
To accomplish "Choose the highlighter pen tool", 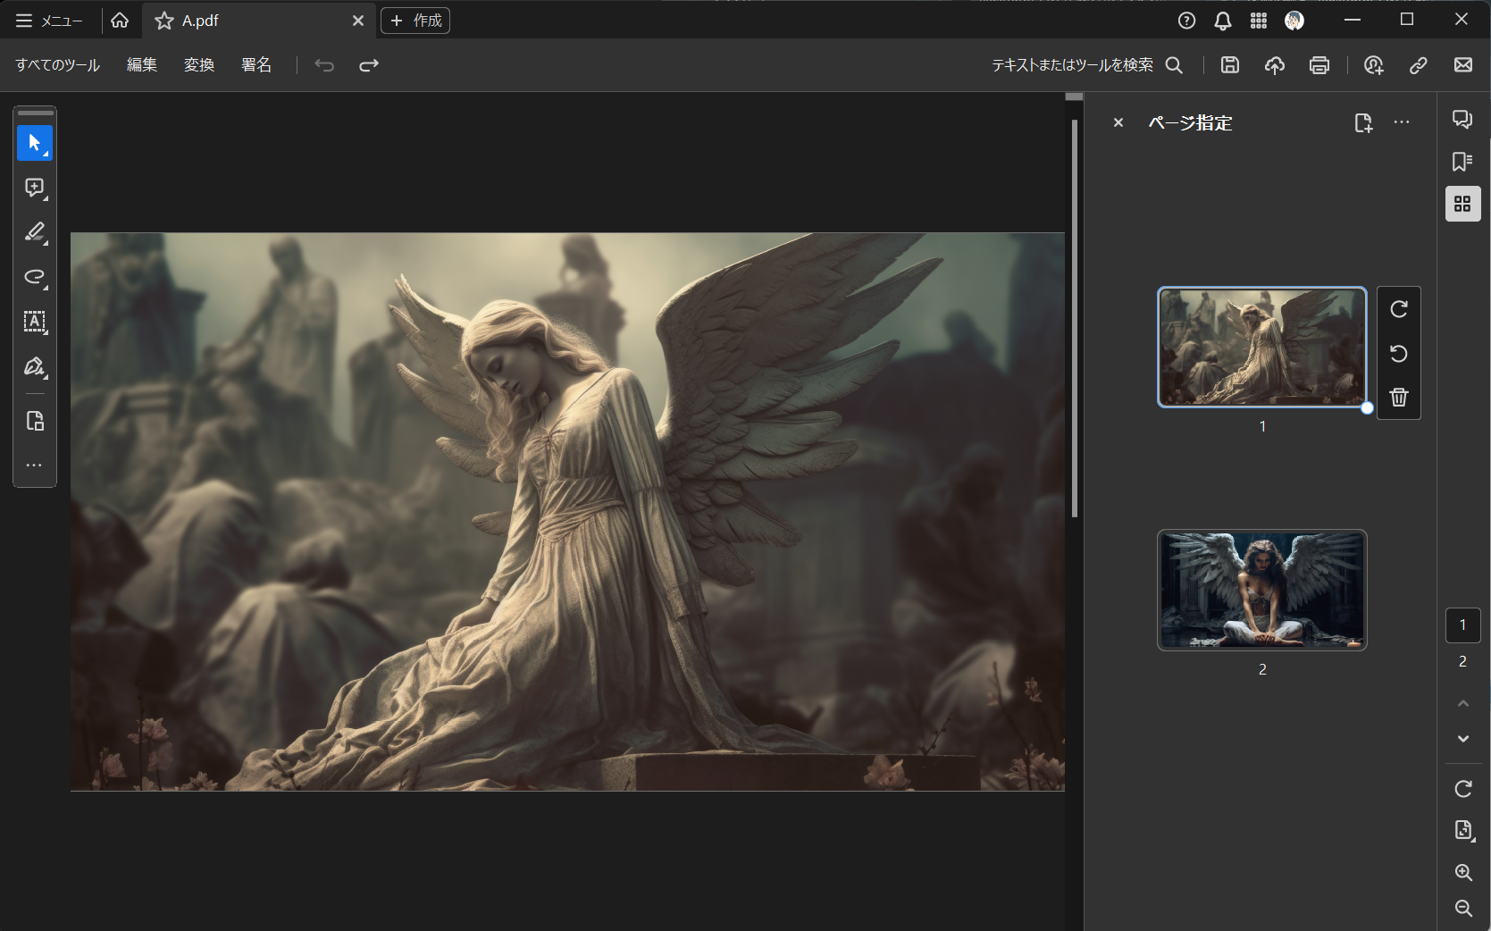I will (x=35, y=232).
